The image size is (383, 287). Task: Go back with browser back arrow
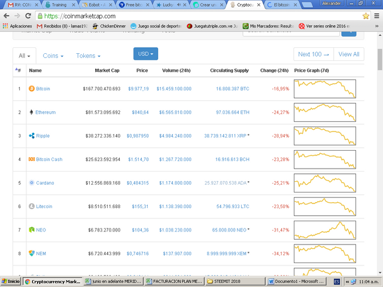click(x=7, y=16)
